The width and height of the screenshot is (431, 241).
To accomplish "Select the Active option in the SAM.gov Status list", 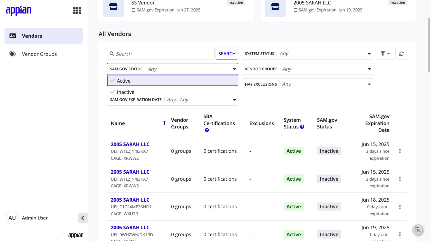I will (x=173, y=81).
